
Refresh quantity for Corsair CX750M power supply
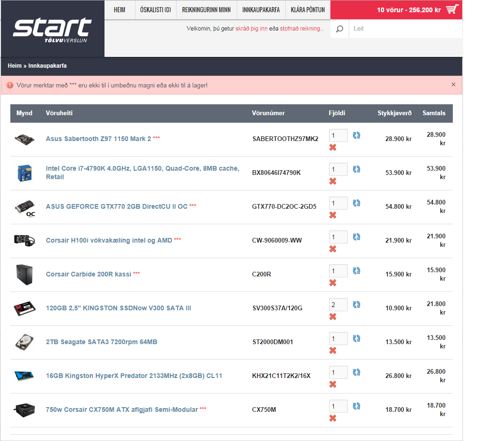tap(356, 406)
